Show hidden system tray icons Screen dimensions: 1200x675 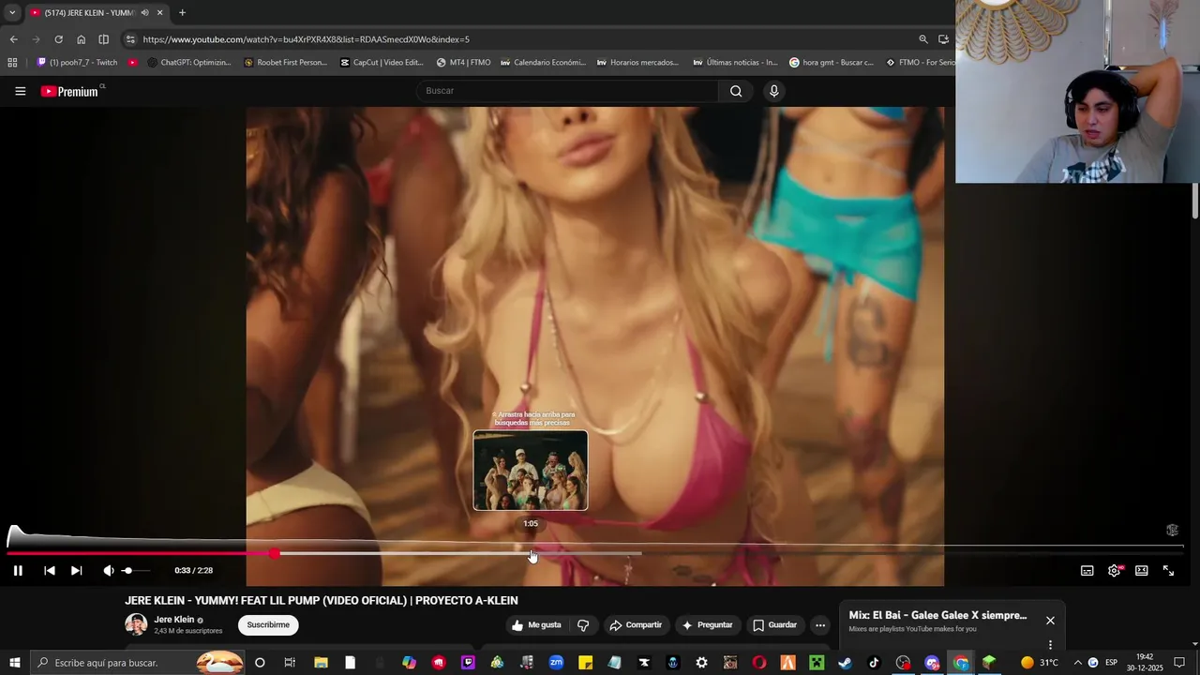[1077, 663]
